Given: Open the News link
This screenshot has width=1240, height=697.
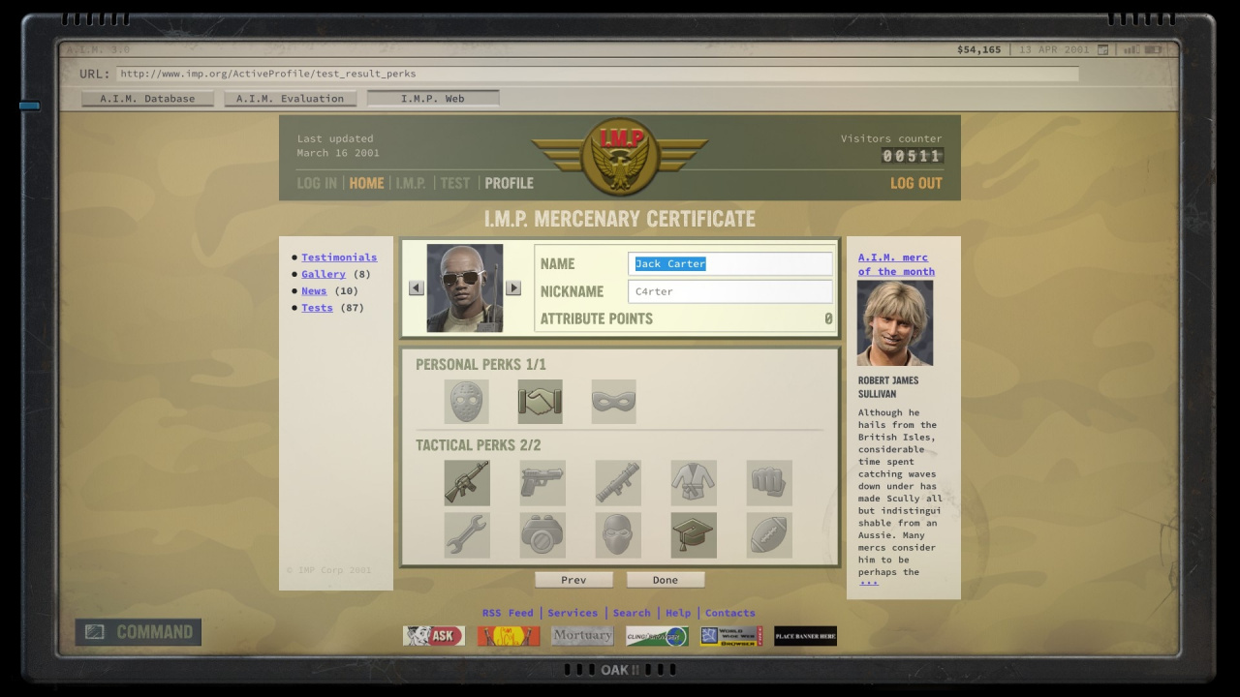Looking at the screenshot, I should point(314,290).
